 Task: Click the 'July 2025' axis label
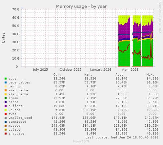click(40, 70)
